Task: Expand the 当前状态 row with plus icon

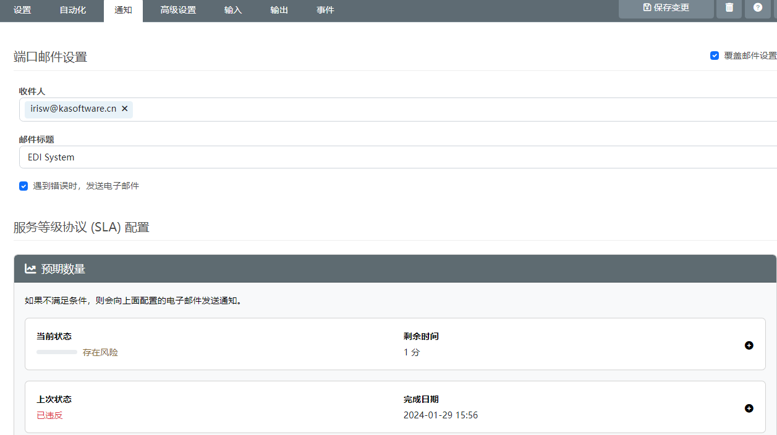Action: click(749, 346)
